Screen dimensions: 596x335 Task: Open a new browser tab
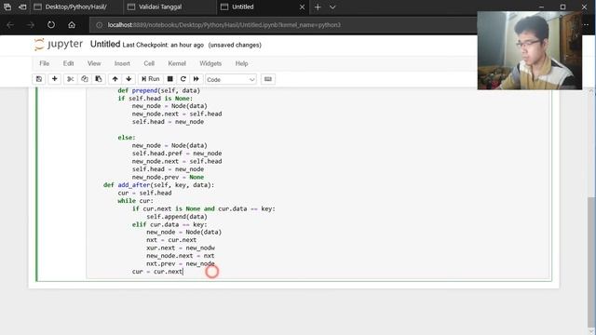(x=318, y=7)
